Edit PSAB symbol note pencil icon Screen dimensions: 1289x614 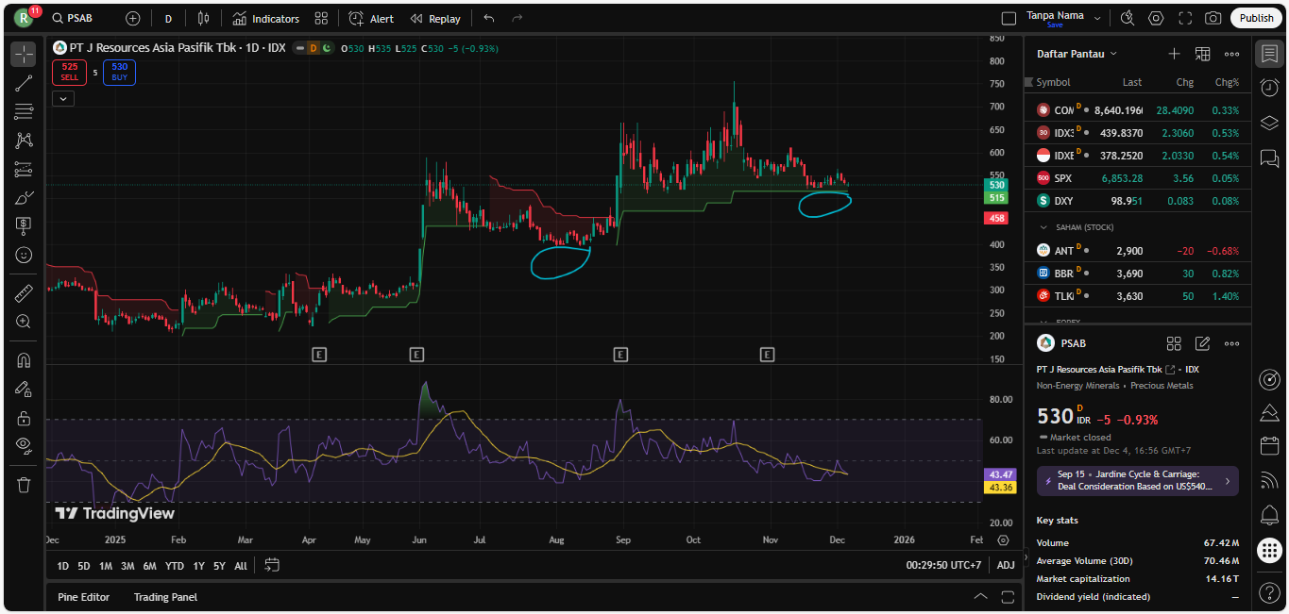(1203, 343)
